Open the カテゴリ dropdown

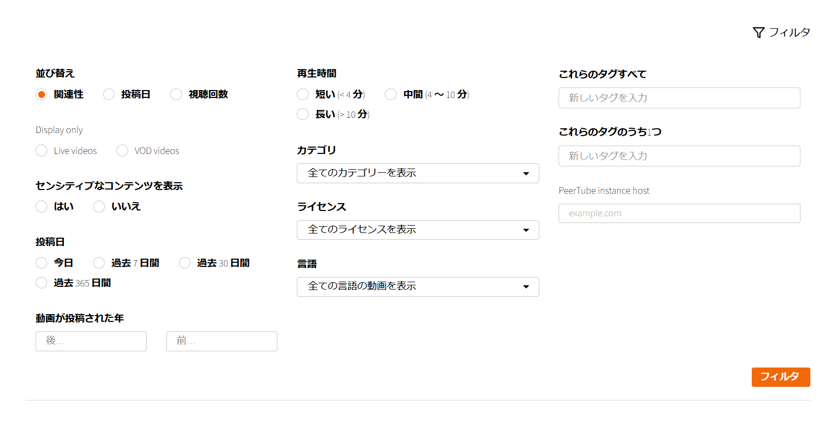pyautogui.click(x=417, y=173)
